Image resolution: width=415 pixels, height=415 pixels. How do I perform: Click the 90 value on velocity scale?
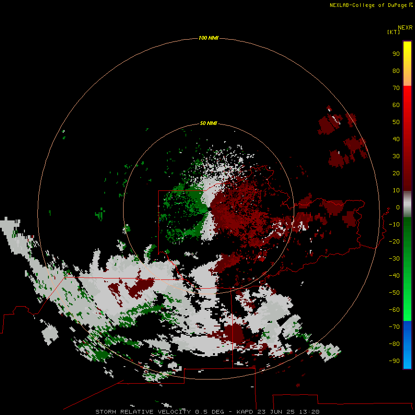(396, 54)
